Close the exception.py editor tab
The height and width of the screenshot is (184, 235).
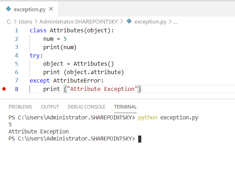click(x=51, y=9)
